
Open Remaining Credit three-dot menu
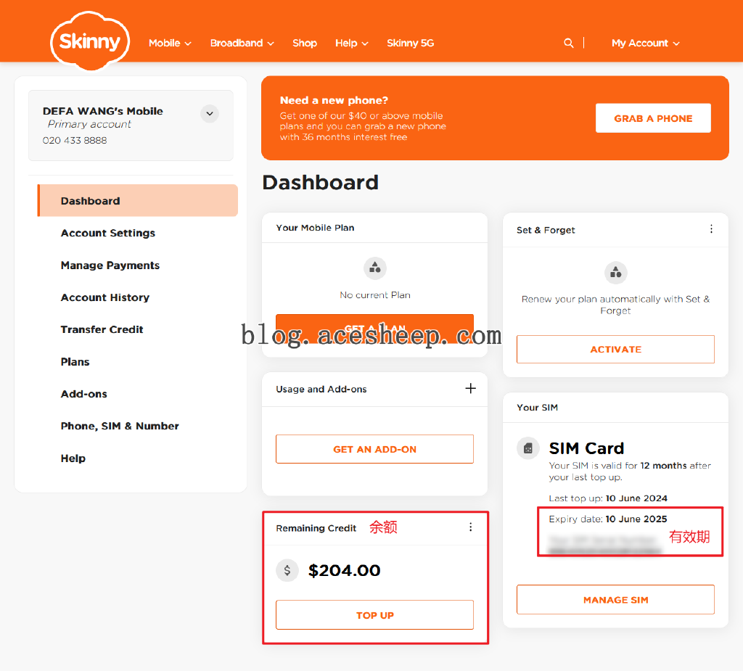tap(470, 527)
